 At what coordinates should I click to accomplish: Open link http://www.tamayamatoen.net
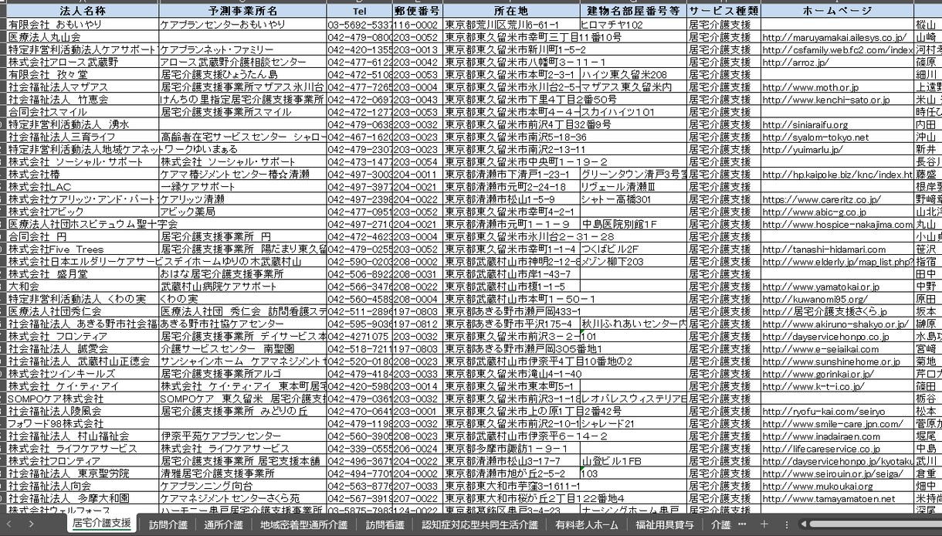[x=828, y=499]
